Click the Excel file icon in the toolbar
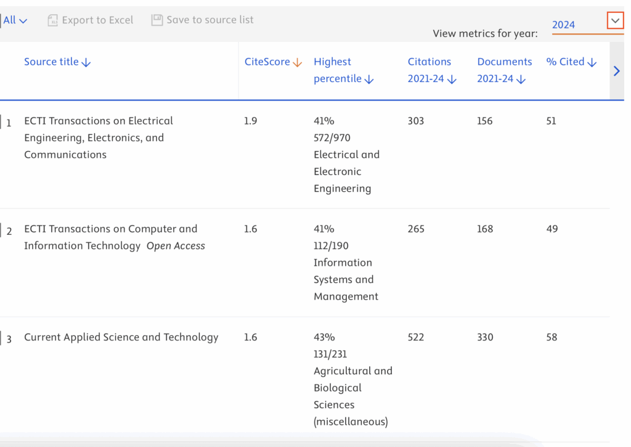 53,20
